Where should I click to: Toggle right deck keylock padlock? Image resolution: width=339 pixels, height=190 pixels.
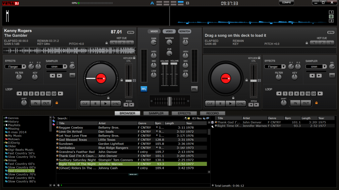(259, 58)
